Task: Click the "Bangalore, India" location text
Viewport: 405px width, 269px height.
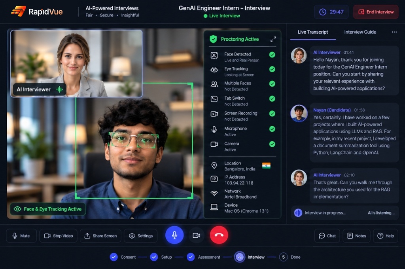Action: click(x=240, y=169)
